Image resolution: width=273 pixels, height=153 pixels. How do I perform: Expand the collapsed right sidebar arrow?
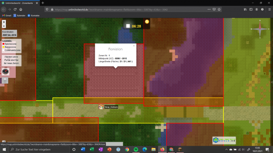tap(272, 82)
